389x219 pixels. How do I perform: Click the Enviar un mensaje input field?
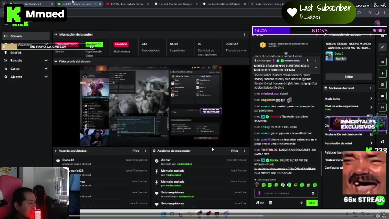[x=286, y=193]
